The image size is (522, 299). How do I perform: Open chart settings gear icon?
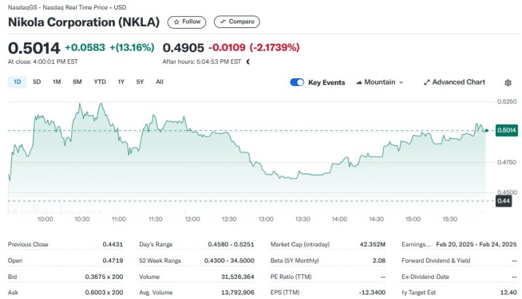coord(508,83)
